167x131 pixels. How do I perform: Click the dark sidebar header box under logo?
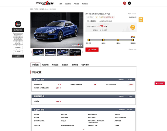(x=18, y=30)
